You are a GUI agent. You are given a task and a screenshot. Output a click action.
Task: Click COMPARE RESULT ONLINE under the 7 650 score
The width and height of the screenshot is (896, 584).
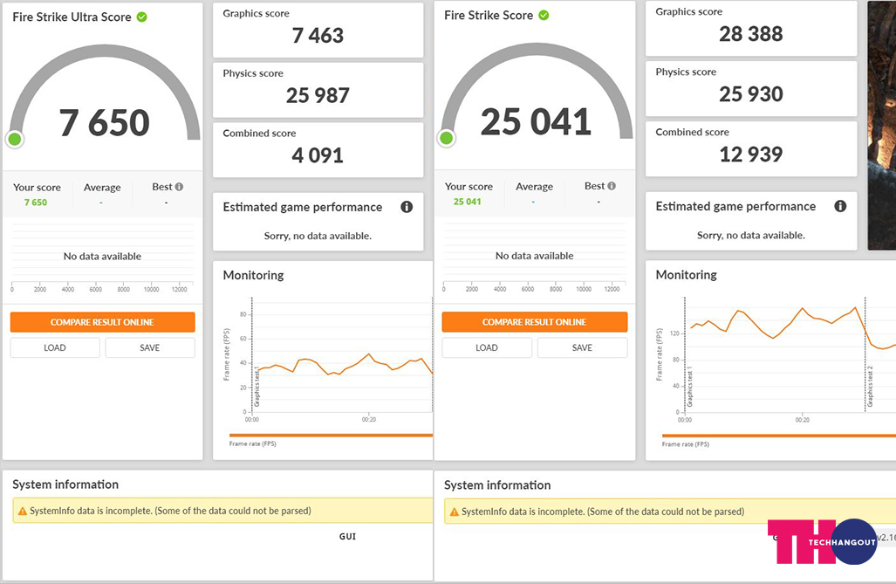click(102, 322)
